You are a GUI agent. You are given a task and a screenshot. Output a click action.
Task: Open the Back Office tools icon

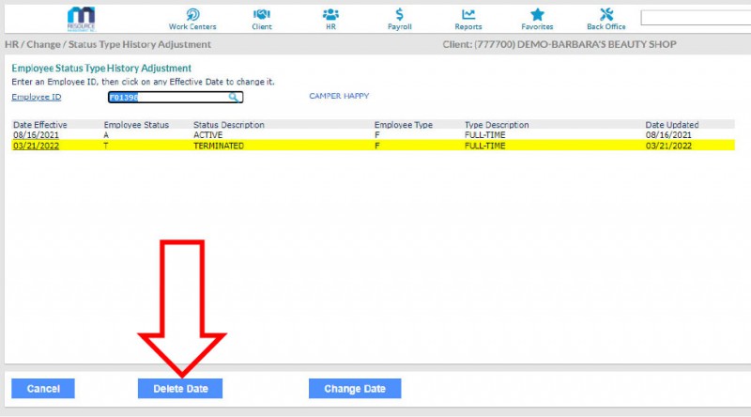[x=605, y=14]
